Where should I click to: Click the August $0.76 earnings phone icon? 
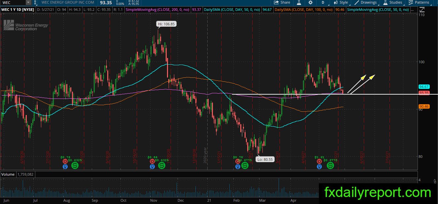[x=65, y=161]
